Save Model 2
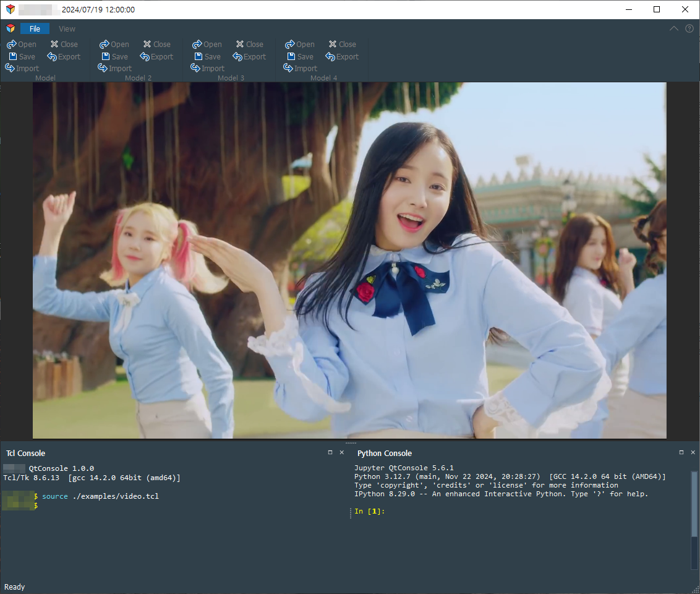This screenshot has height=594, width=700. click(x=115, y=57)
